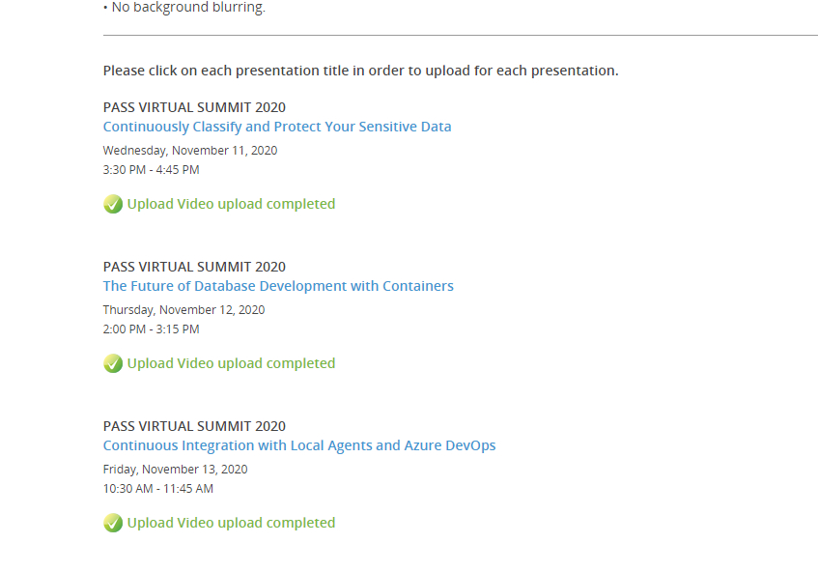
Task: Click the green checkmark under Sensitive Data presentation
Action: [113, 204]
